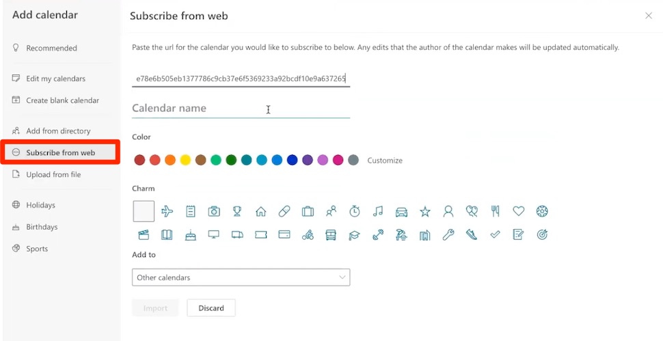The image size is (663, 341).
Task: Select the music note charm
Action: point(378,212)
